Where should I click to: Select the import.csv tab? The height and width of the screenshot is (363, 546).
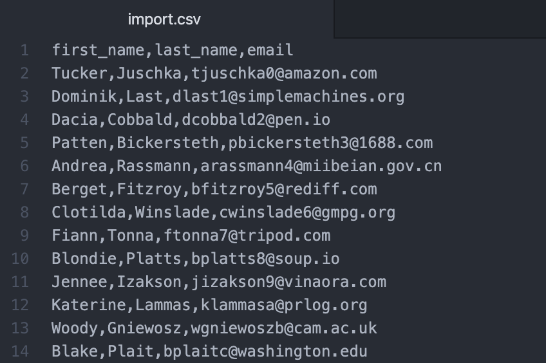coord(164,19)
